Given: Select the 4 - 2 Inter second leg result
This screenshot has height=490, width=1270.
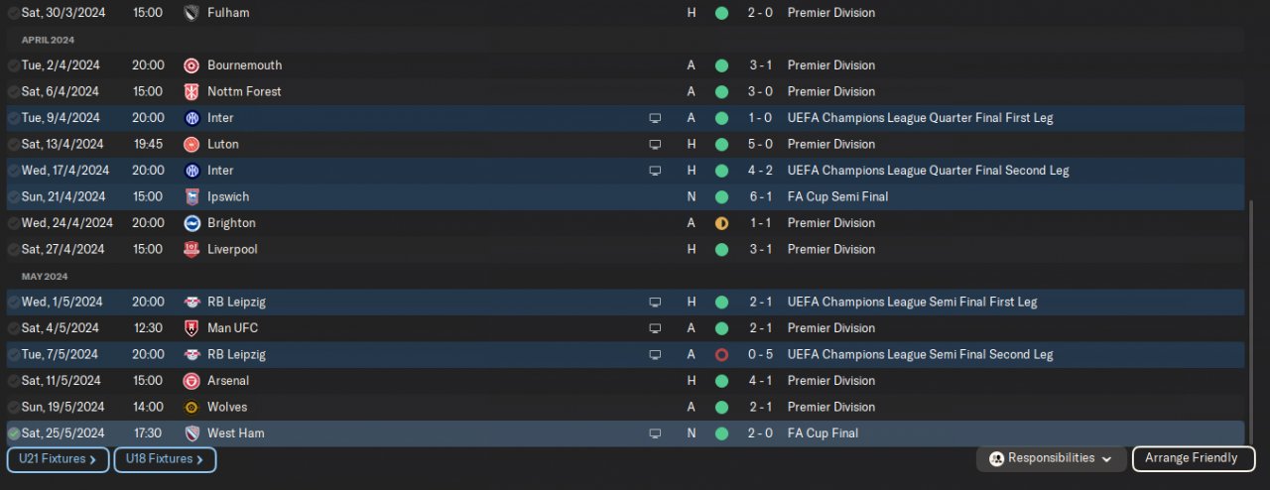Looking at the screenshot, I should click(760, 171).
